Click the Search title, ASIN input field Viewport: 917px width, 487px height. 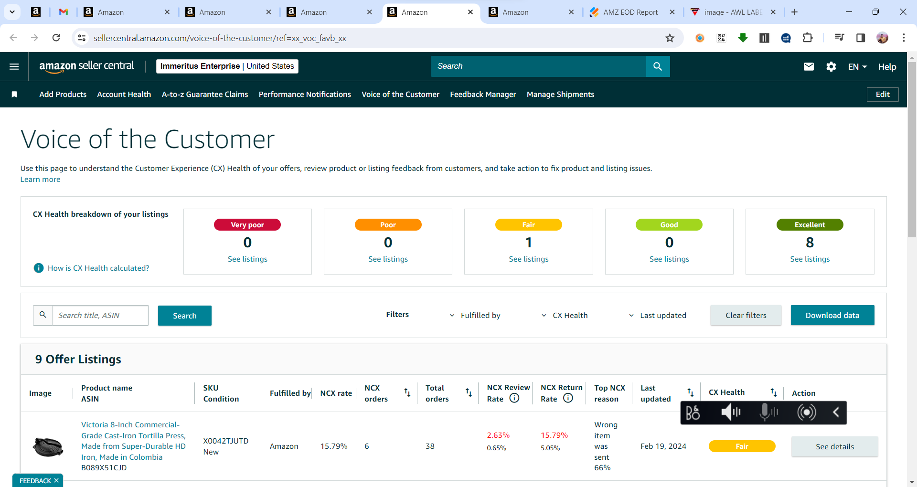coord(100,316)
